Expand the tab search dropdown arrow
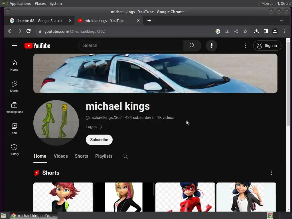This screenshot has height=219, width=292. 281,21
